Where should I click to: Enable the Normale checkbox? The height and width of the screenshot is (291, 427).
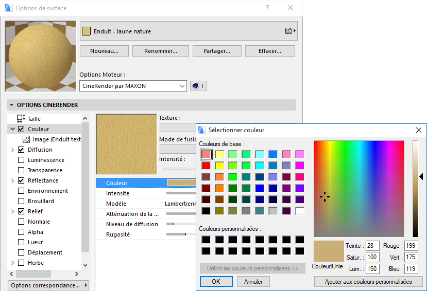click(x=21, y=222)
